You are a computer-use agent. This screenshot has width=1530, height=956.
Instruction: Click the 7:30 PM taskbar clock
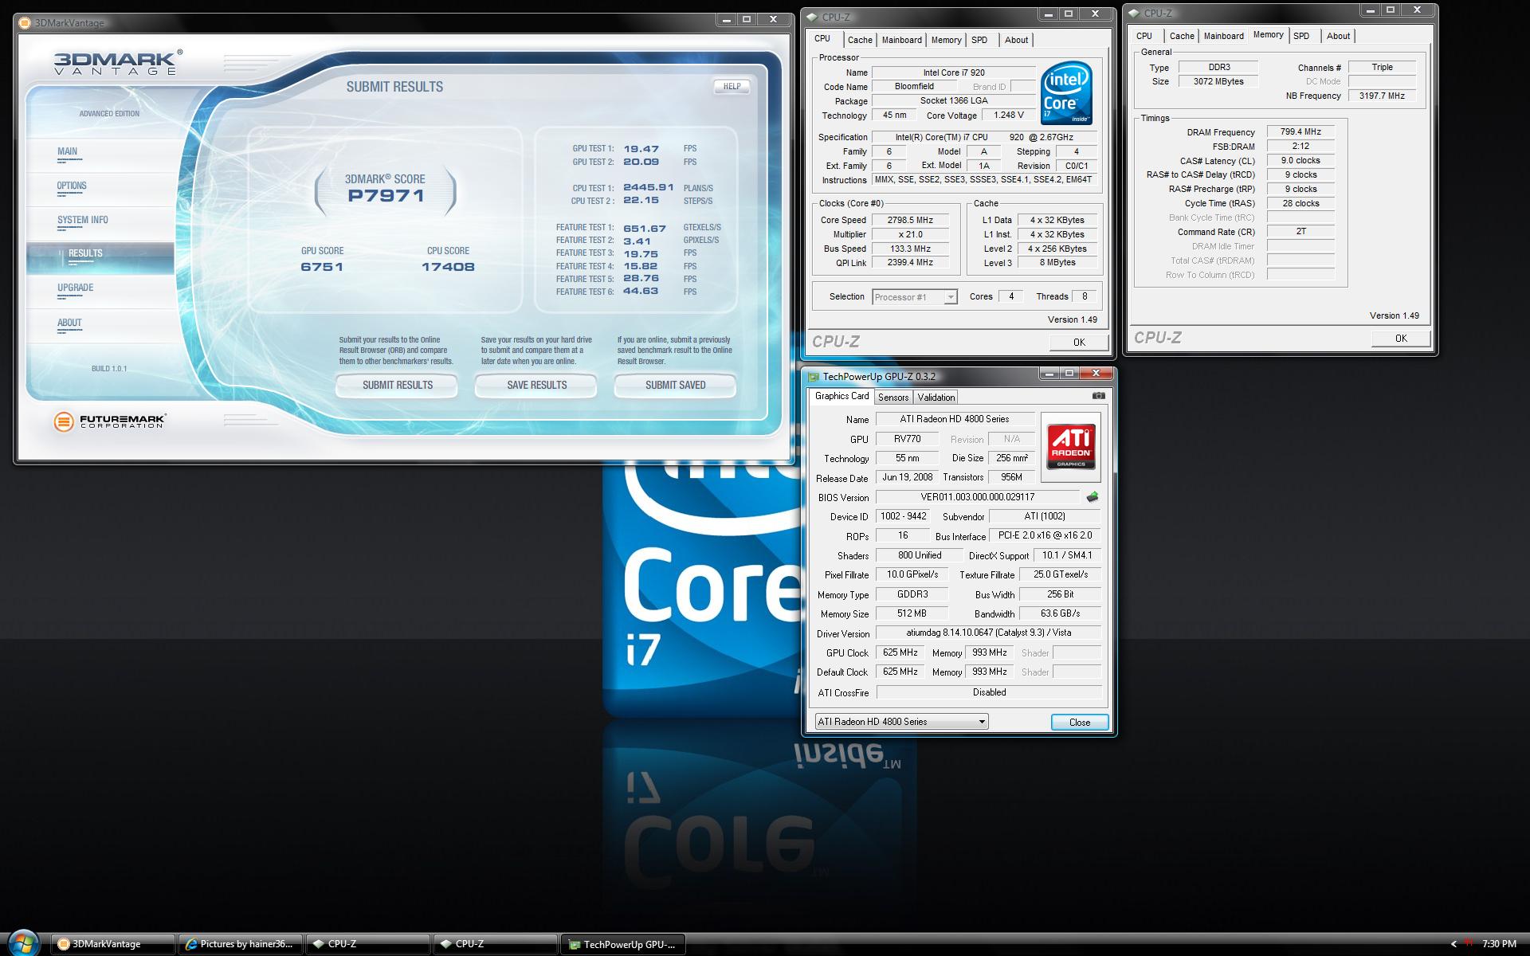[1499, 944]
